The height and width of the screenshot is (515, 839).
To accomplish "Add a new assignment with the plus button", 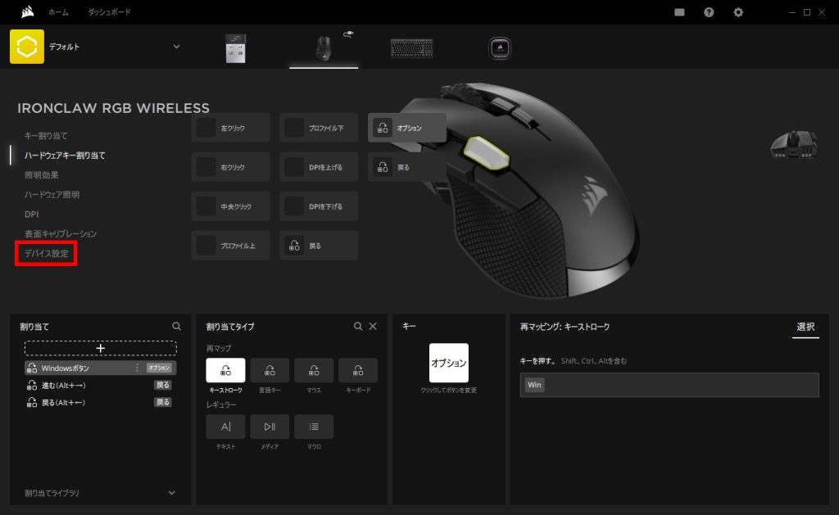I will click(x=101, y=348).
